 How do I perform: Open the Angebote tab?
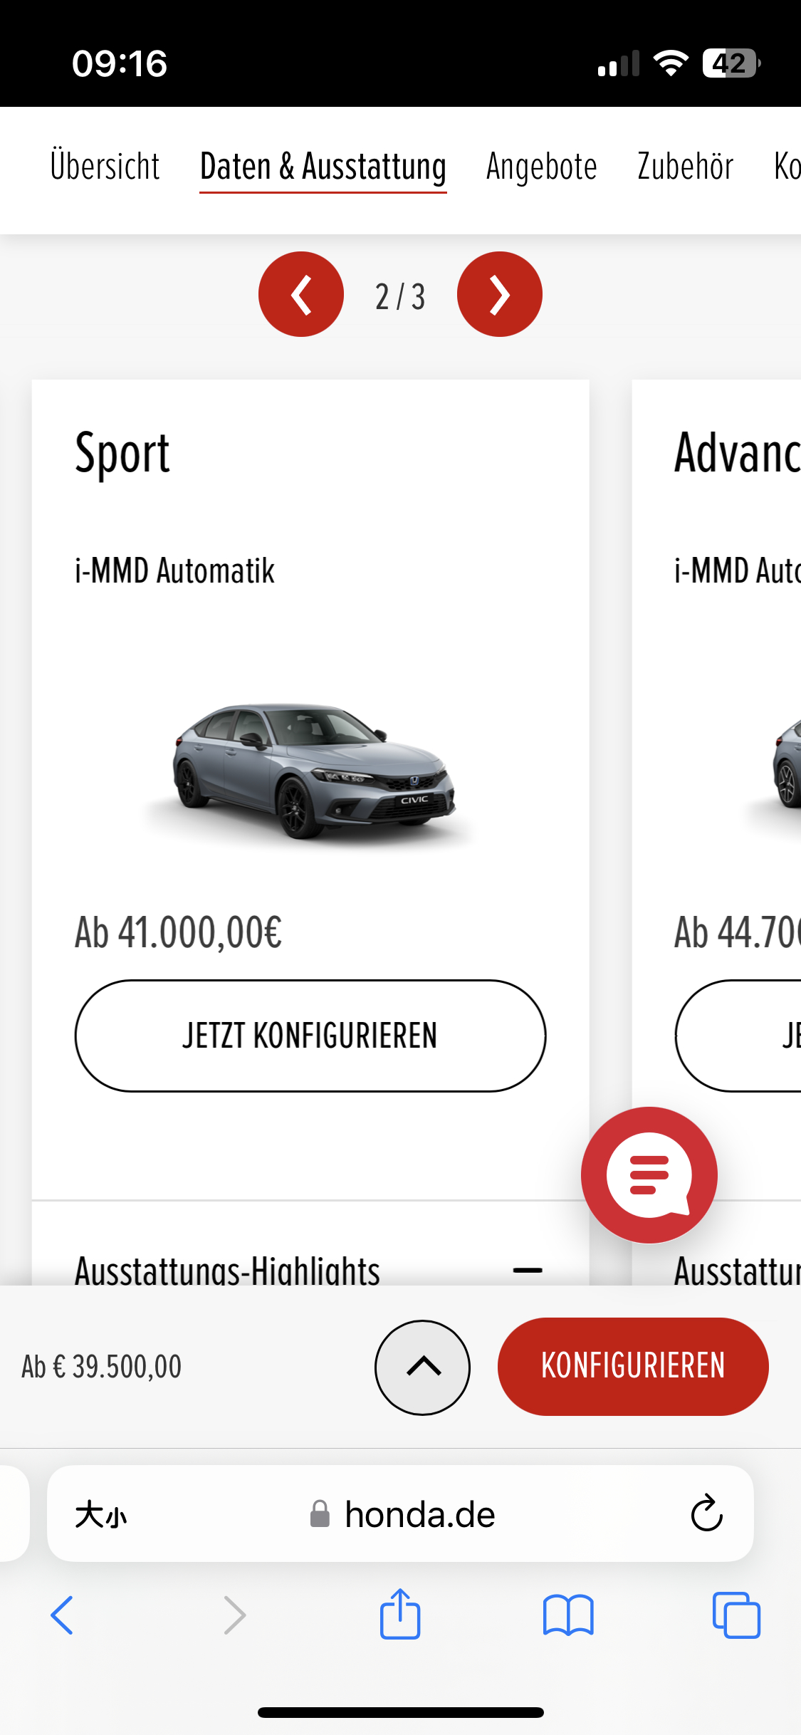pos(542,167)
